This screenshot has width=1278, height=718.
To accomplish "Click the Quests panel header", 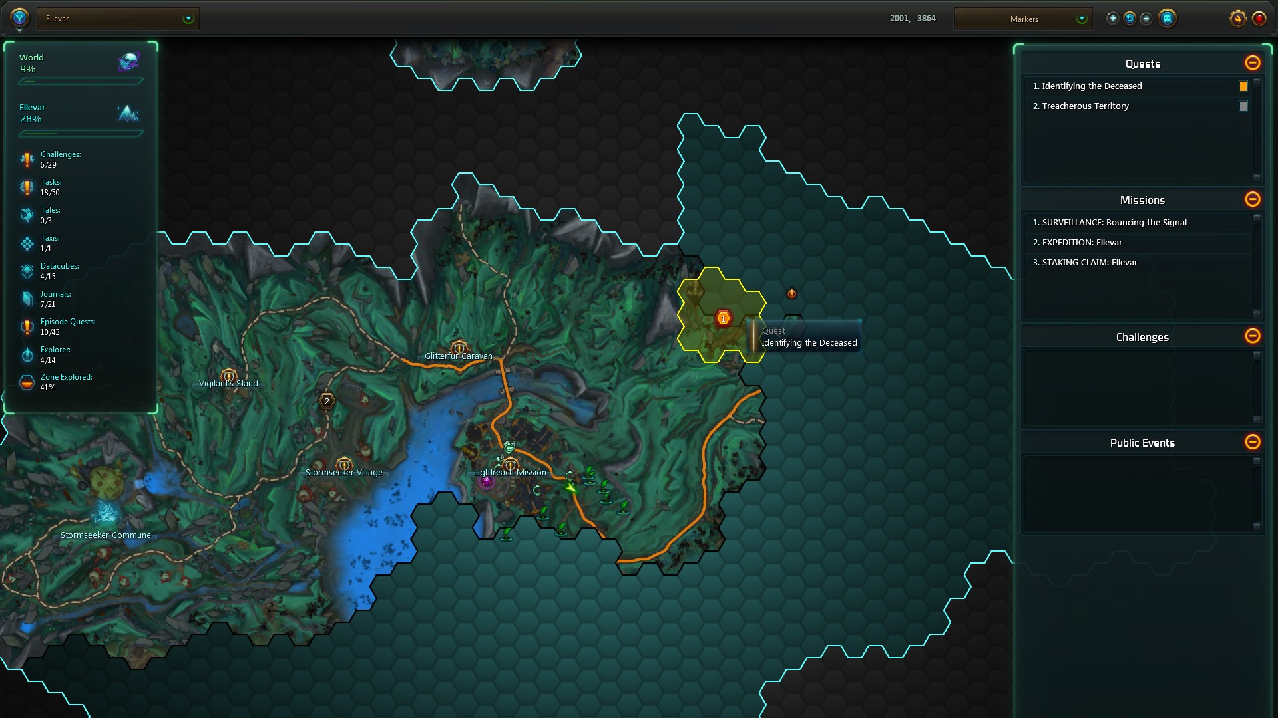I will click(x=1142, y=64).
